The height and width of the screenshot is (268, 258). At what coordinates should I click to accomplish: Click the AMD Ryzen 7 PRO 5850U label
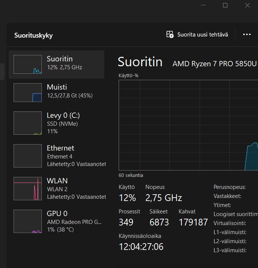pos(215,64)
